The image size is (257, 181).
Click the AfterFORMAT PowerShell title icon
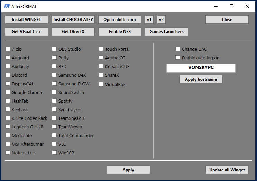tap(7, 6)
